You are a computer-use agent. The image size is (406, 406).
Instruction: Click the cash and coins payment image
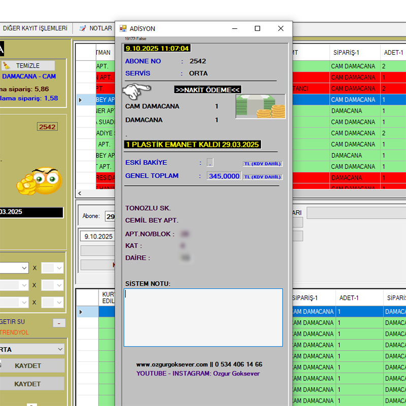[x=260, y=107]
